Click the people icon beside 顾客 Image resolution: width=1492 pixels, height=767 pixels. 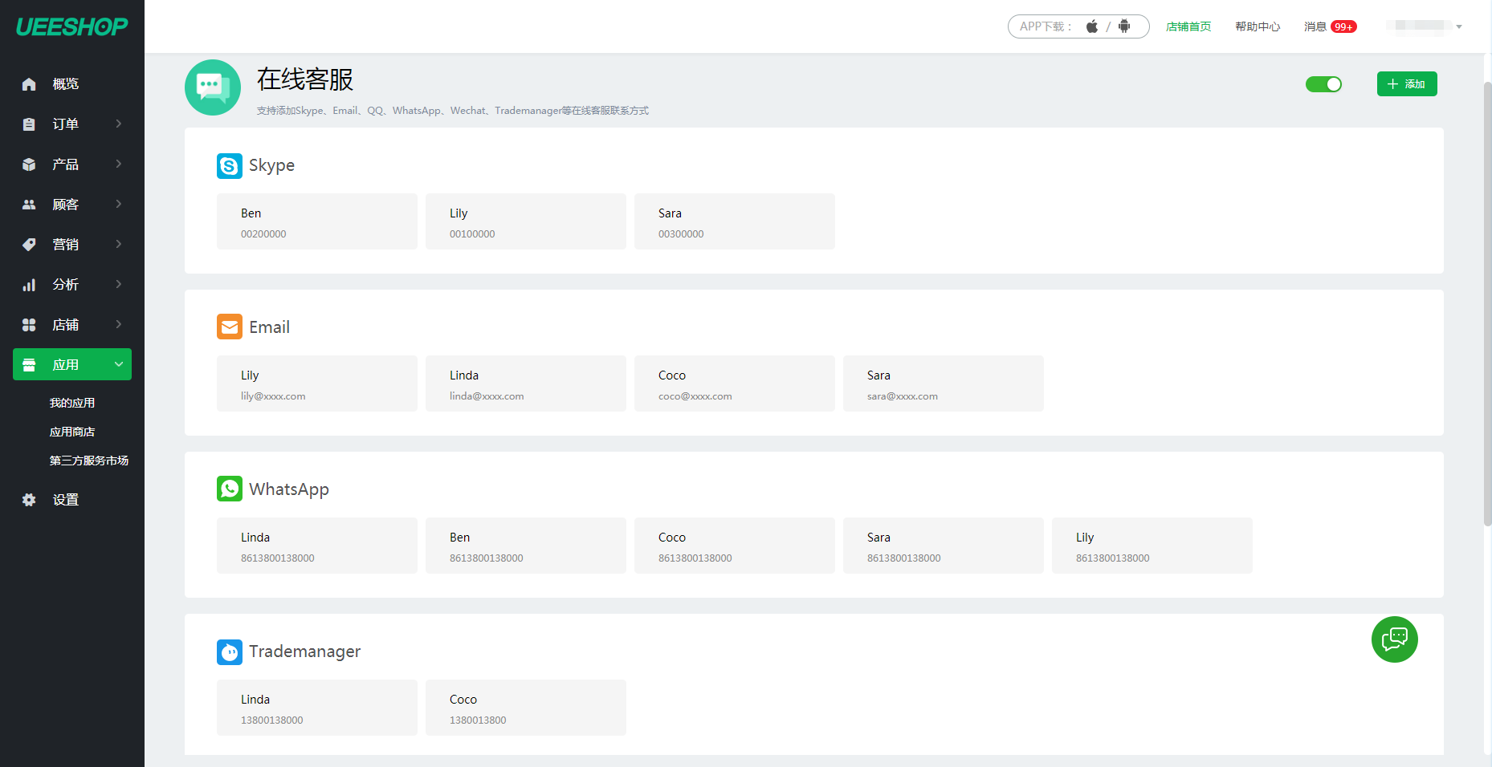(x=29, y=205)
